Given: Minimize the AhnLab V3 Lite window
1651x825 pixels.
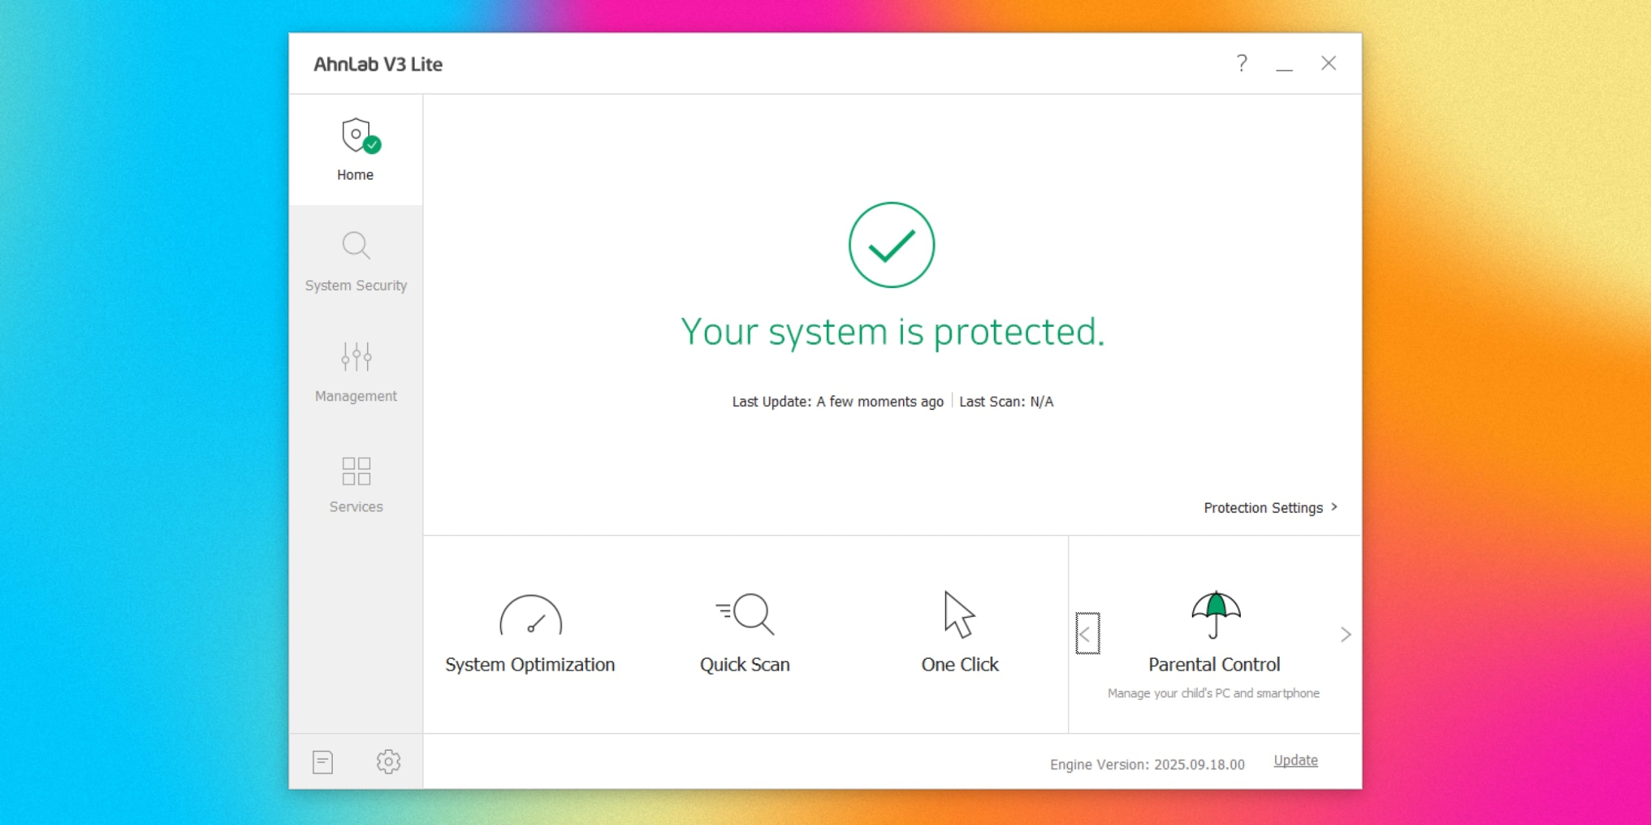Looking at the screenshot, I should (1284, 64).
